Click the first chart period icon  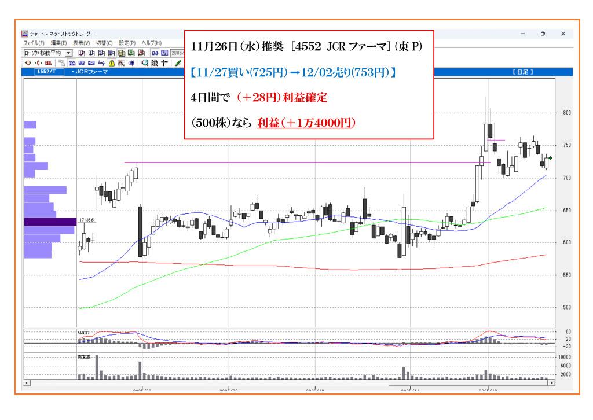pos(82,53)
